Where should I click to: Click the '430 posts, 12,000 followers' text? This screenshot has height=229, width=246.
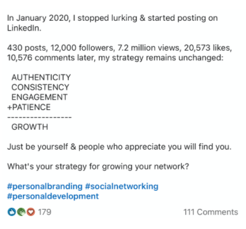[x=61, y=48]
